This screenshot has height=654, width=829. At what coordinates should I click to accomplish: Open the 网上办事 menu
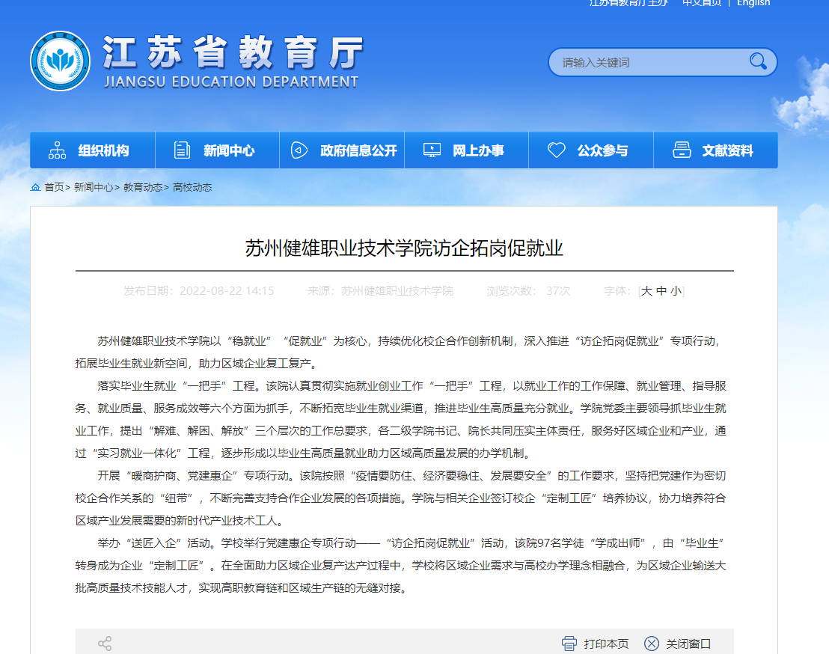click(x=478, y=150)
